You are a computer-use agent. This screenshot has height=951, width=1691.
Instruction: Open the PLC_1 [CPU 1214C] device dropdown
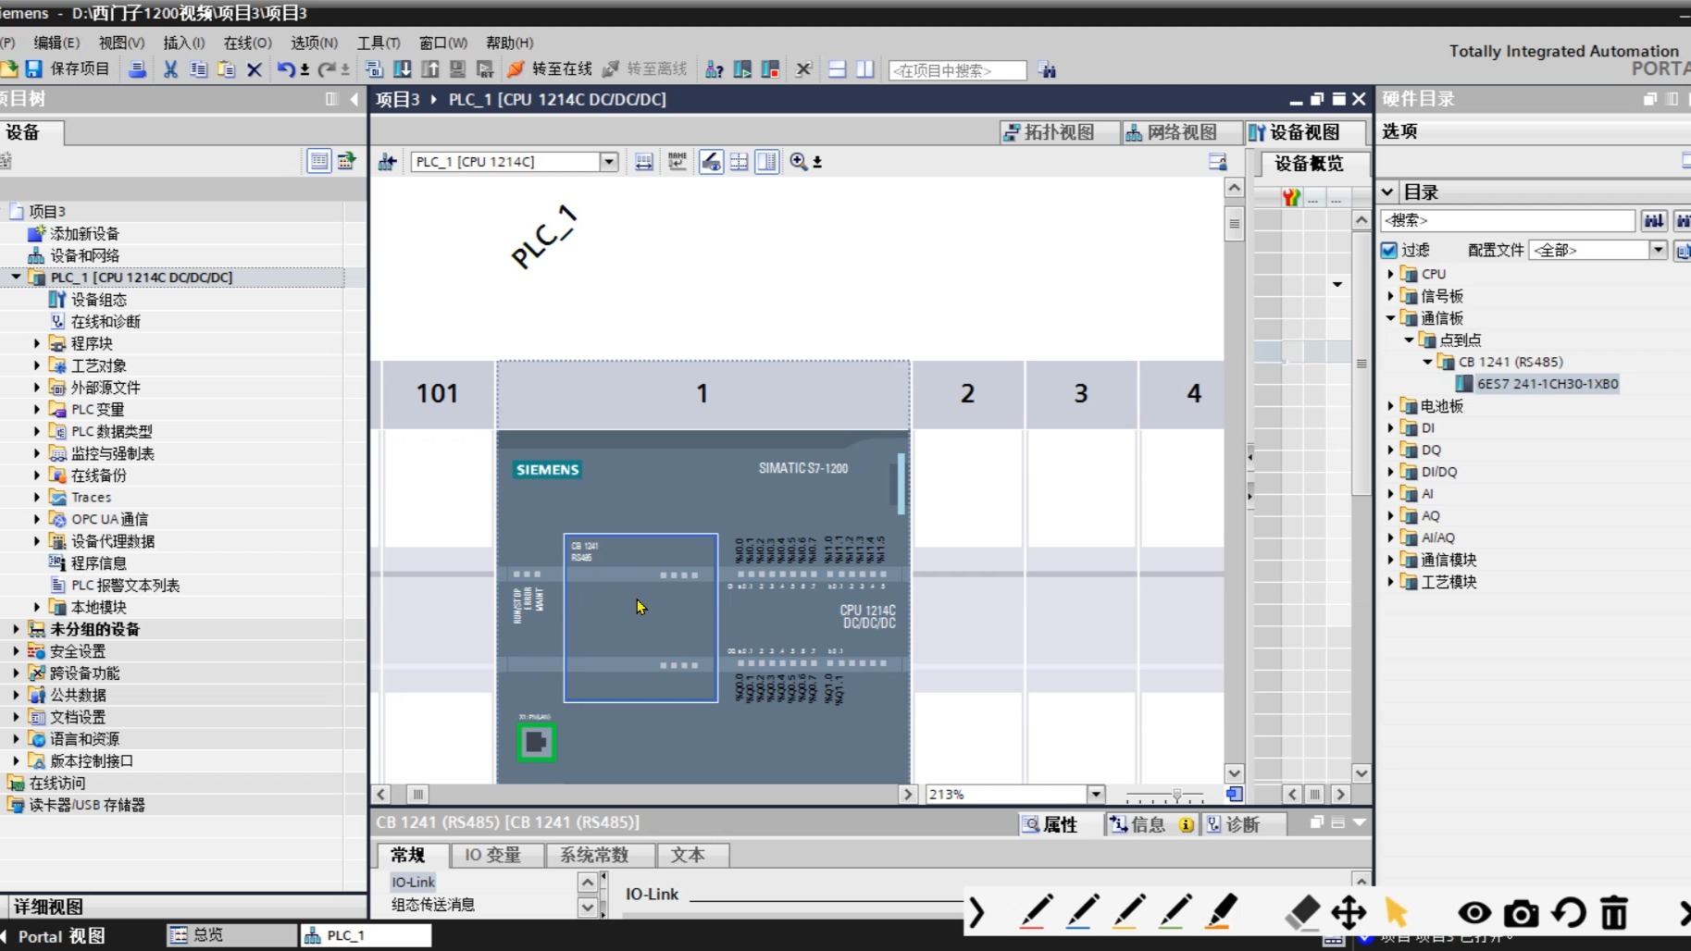(609, 162)
